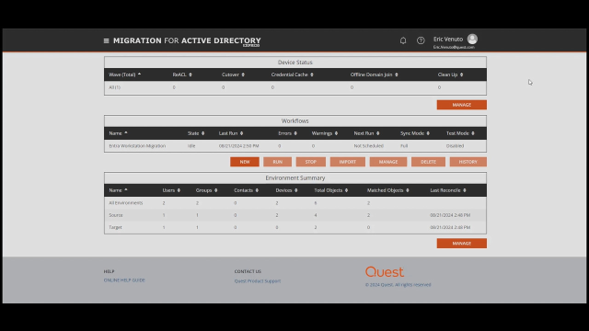Sort by Last Reconcile column

(x=448, y=190)
